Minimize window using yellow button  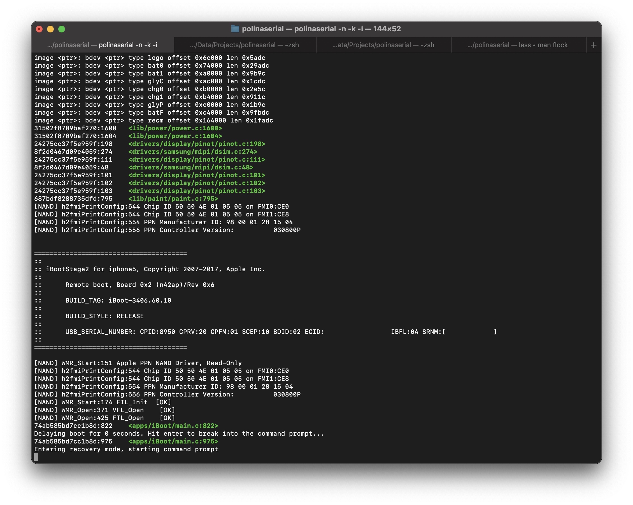pyautogui.click(x=50, y=29)
